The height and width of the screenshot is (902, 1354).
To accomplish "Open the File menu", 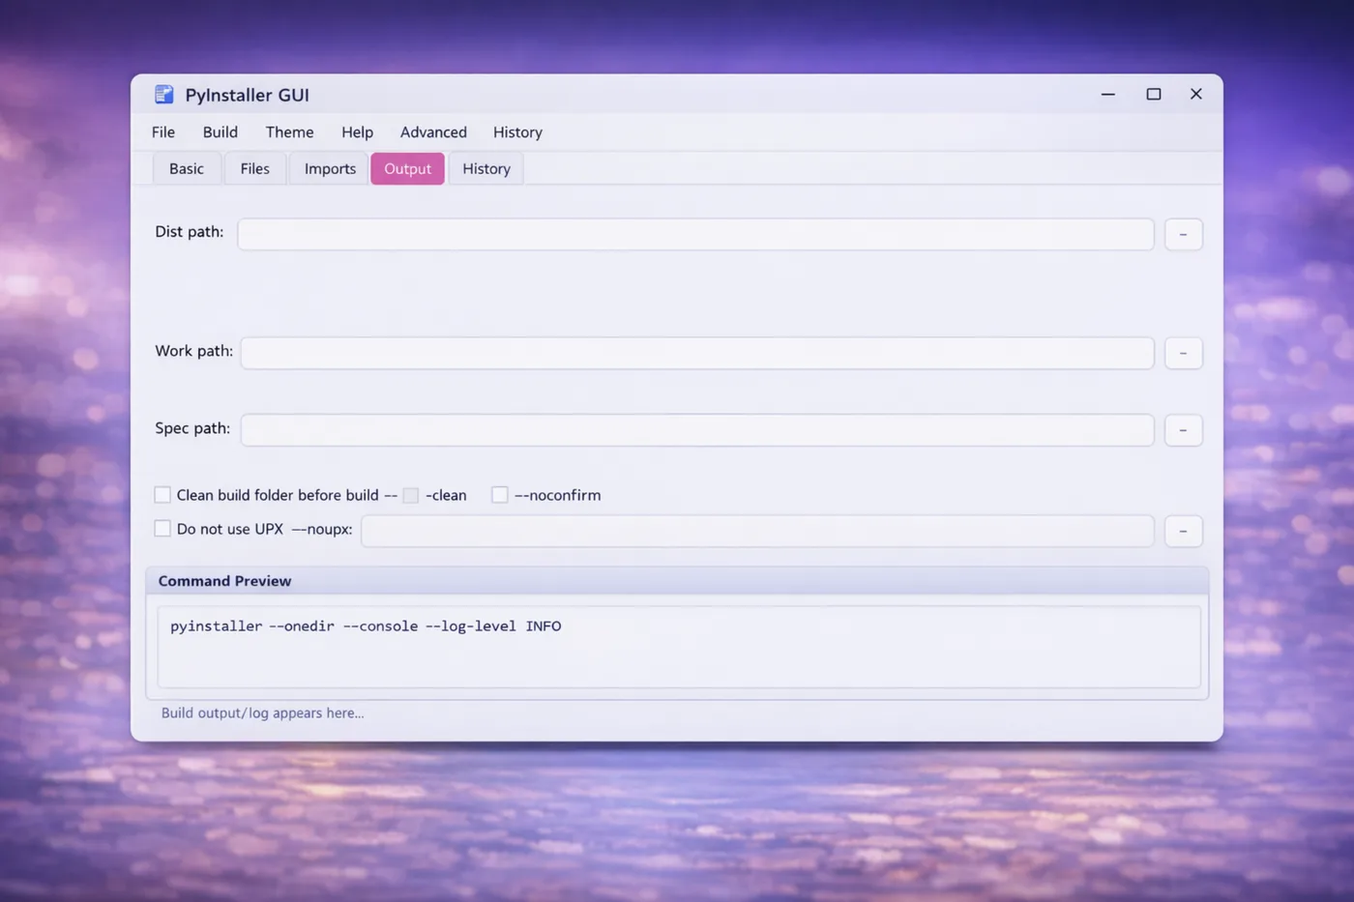I will click(162, 131).
